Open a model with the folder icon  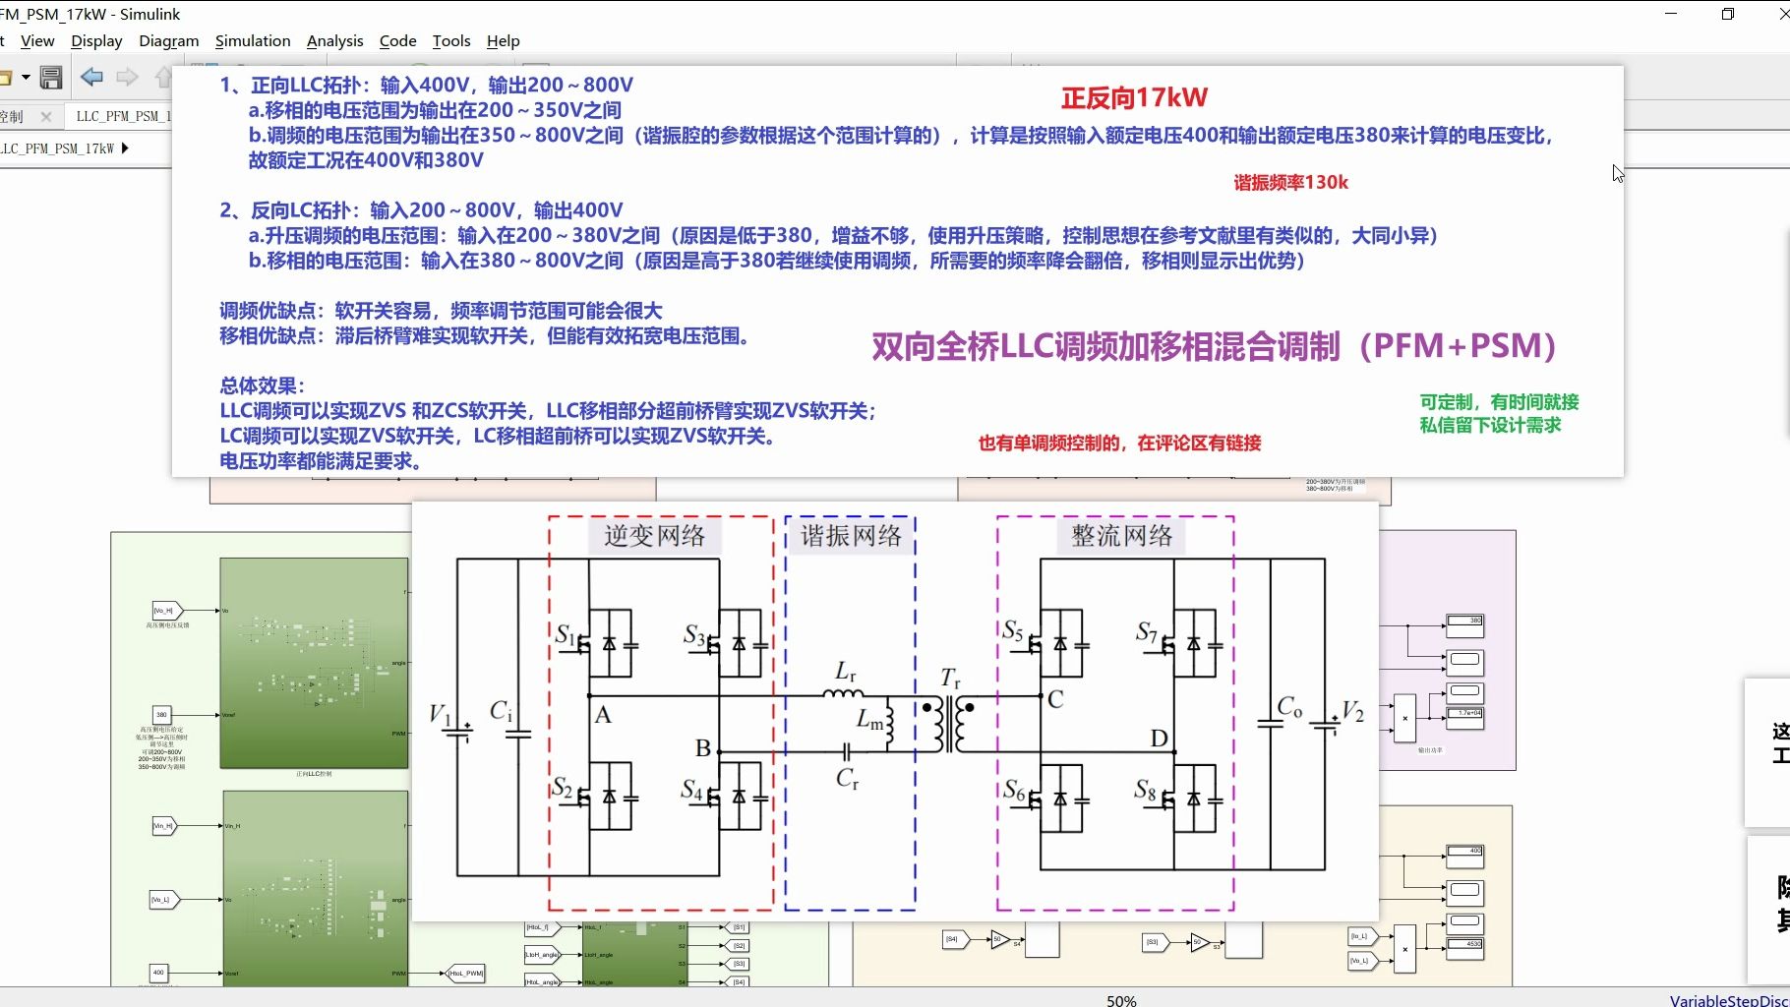pos(6,77)
